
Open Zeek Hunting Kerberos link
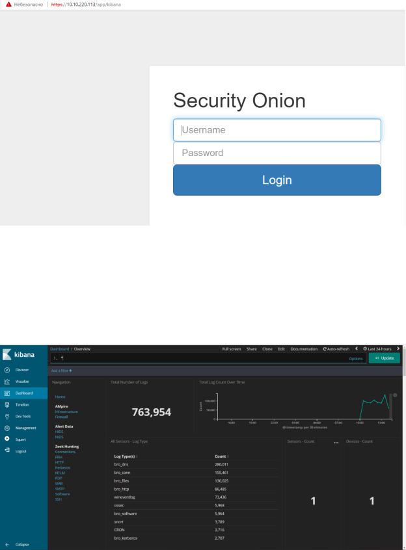62,467
